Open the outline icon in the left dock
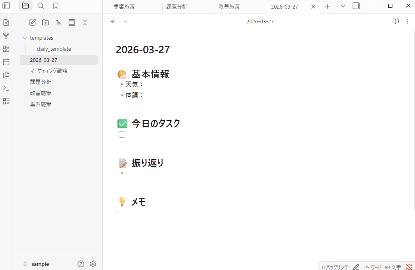Image resolution: width=415 pixels, height=270 pixels. coord(6,101)
